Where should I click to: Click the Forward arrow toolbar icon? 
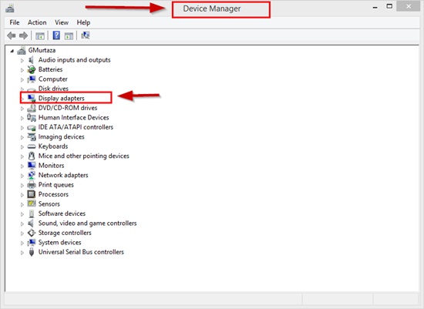(x=24, y=35)
